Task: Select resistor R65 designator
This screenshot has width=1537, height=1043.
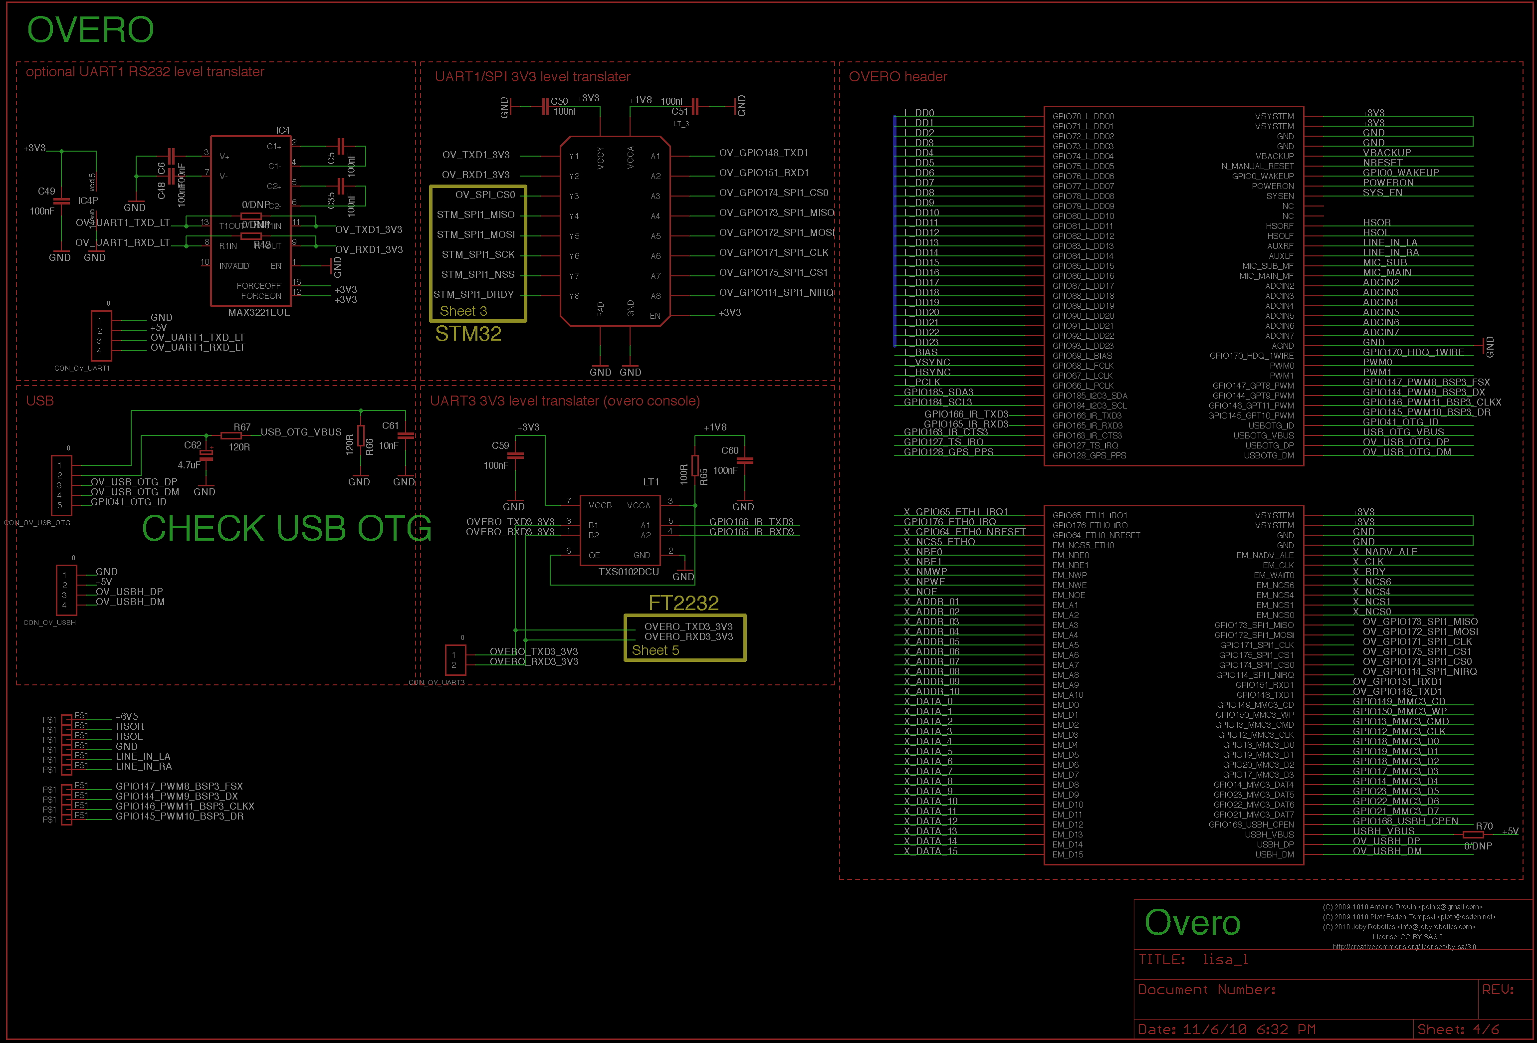Action: pos(704,477)
